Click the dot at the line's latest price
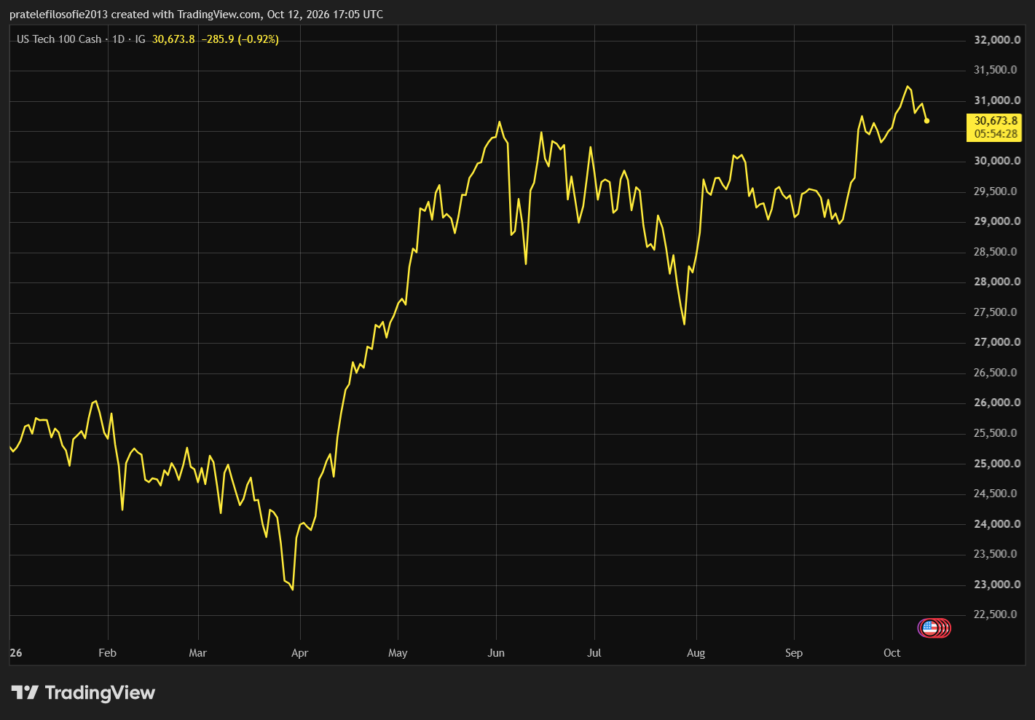The image size is (1035, 720). coord(926,121)
